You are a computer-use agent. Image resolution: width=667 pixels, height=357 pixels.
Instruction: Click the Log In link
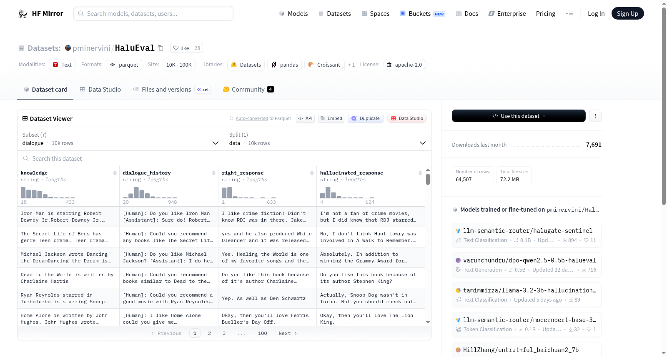(x=596, y=14)
